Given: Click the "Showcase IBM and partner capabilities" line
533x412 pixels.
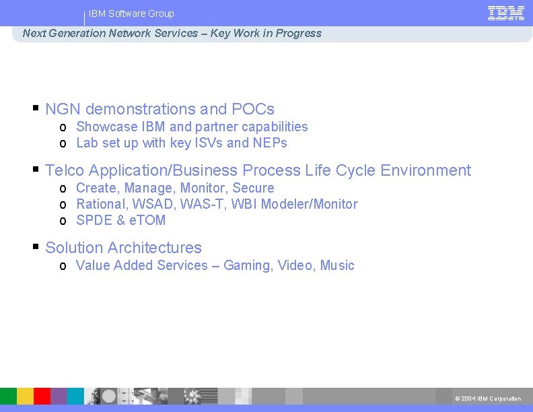Looking at the screenshot, I should (x=192, y=127).
